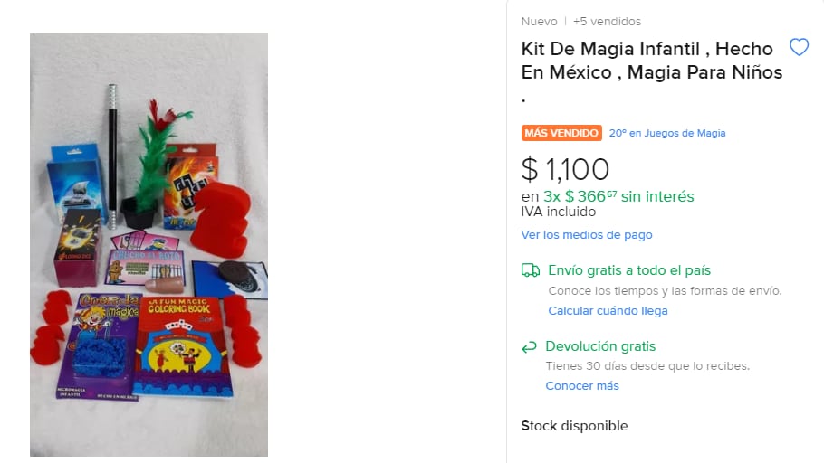This screenshot has width=824, height=463.
Task: Click the Devolución gratis heading
Action: tap(600, 346)
